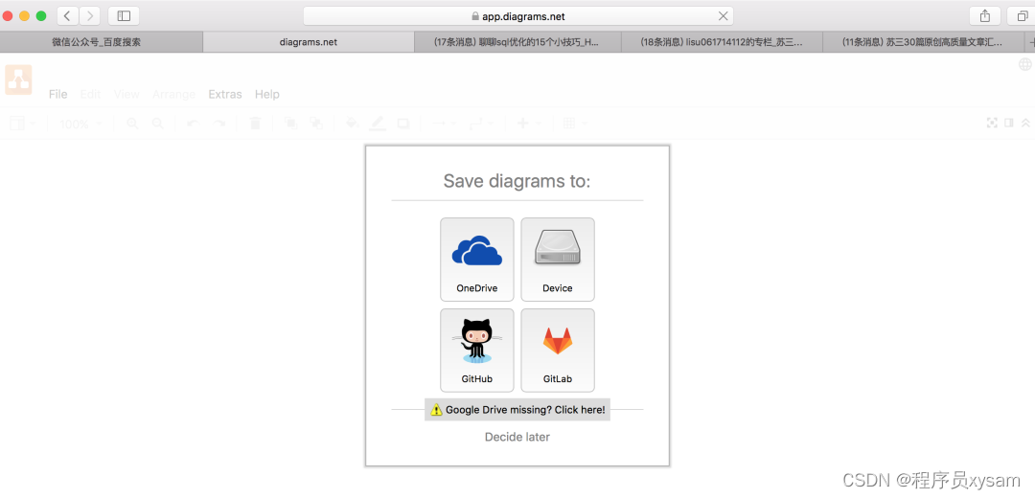
Task: Switch to the lisu061714112的专栏 tab
Action: point(723,42)
